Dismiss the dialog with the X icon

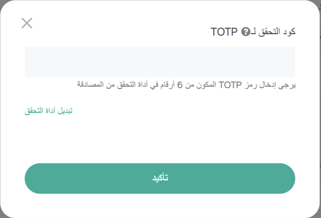point(27,23)
